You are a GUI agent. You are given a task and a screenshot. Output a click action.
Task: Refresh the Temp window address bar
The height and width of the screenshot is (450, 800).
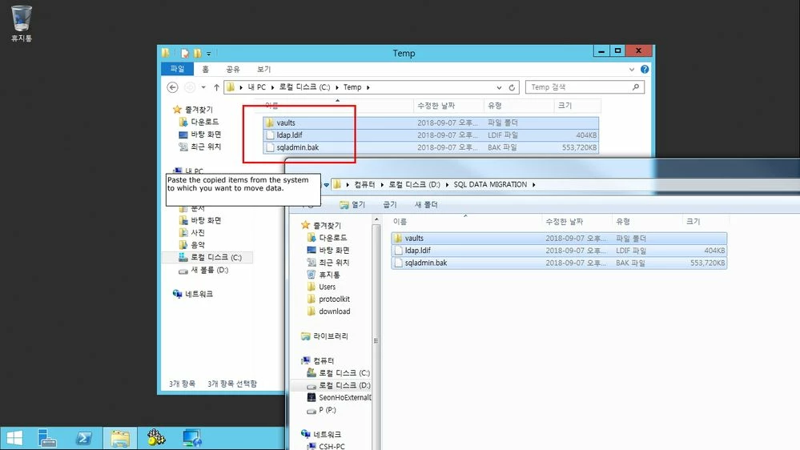512,87
